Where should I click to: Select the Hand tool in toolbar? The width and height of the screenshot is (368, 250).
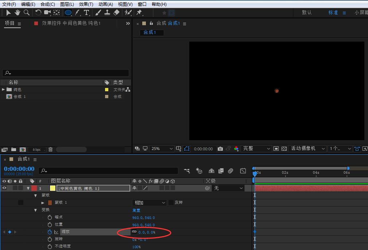pyautogui.click(x=17, y=12)
